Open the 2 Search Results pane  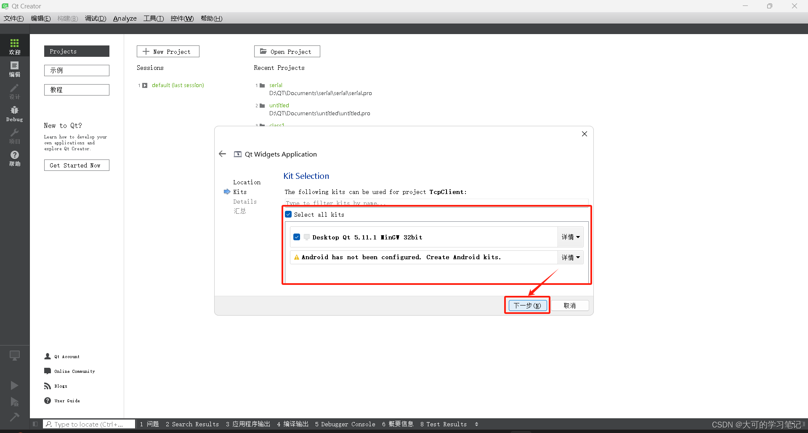pyautogui.click(x=192, y=424)
